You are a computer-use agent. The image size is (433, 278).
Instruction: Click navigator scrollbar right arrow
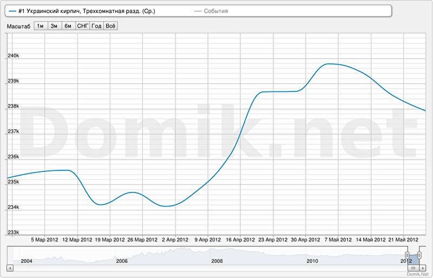point(423,268)
